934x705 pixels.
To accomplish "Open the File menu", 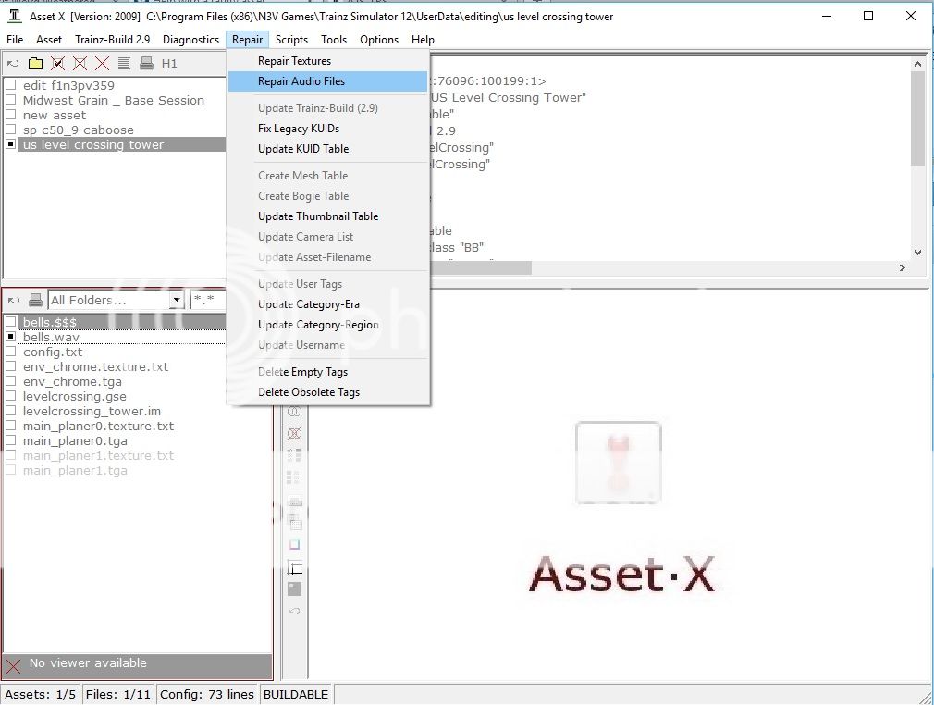I will point(15,40).
